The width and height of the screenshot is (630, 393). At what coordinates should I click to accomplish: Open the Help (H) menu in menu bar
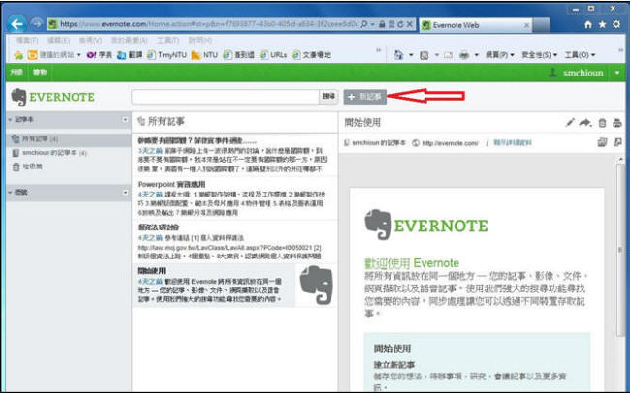[x=200, y=40]
